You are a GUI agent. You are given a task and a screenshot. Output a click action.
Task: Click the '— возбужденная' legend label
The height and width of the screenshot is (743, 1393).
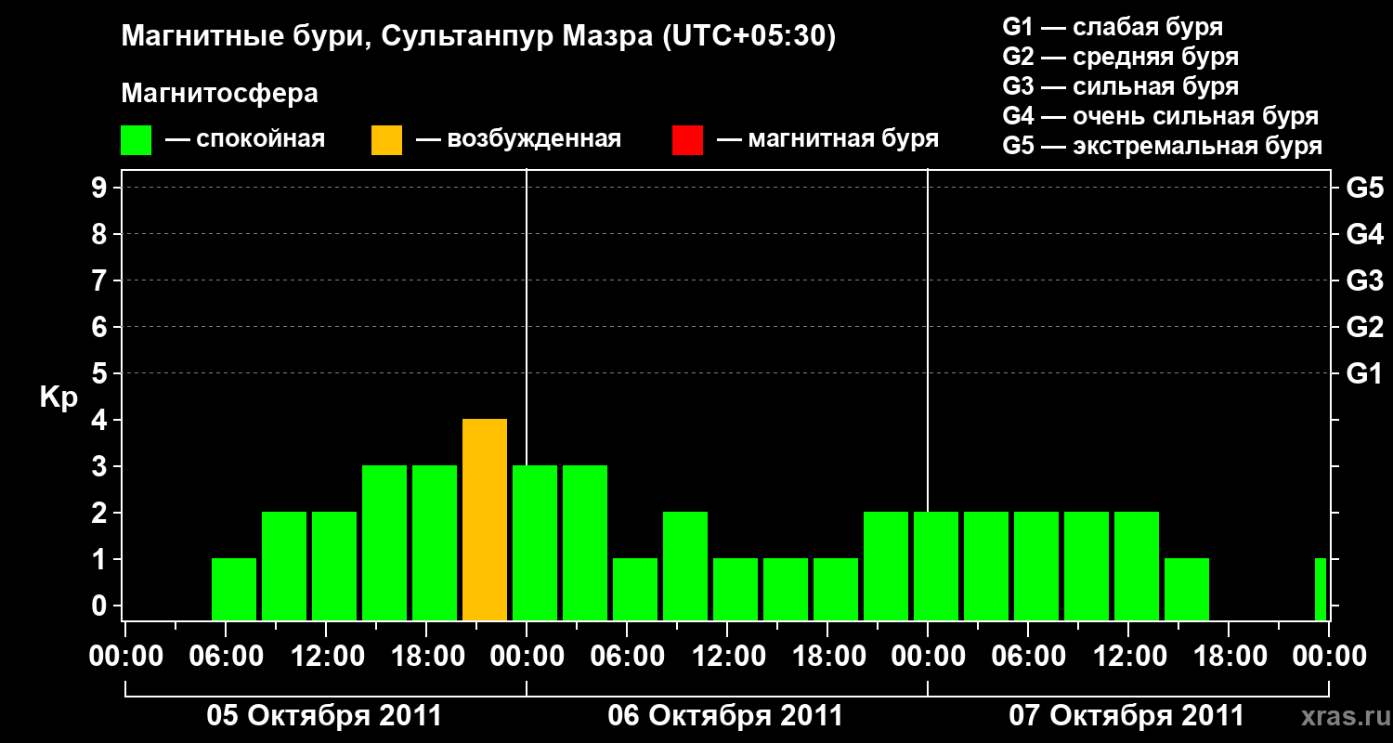pos(518,140)
